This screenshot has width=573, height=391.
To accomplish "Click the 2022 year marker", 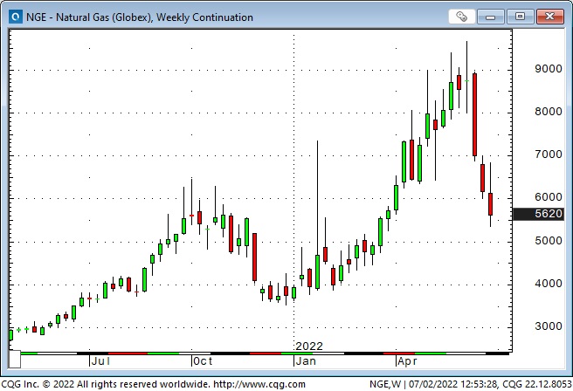I will click(x=309, y=346).
